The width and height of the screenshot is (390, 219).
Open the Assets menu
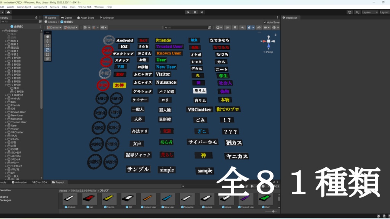pyautogui.click(x=10, y=7)
